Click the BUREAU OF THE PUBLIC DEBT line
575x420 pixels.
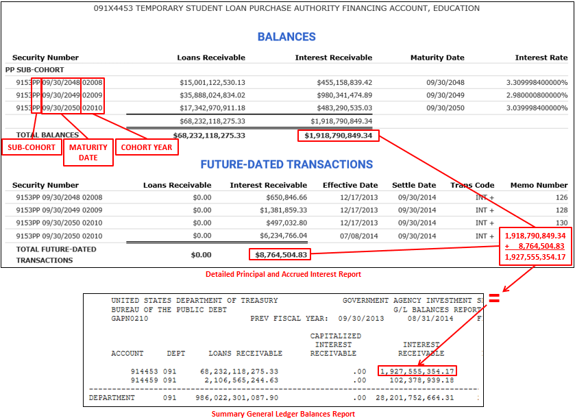(169, 310)
